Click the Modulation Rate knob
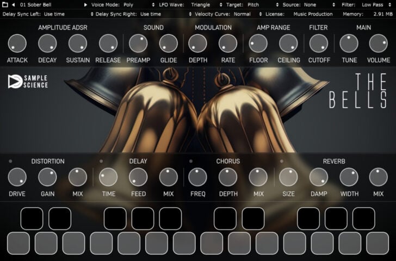The image size is (396, 261). click(228, 43)
